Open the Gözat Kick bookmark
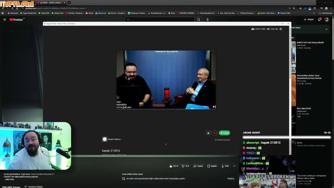The image size is (334, 188). [x=44, y=13]
